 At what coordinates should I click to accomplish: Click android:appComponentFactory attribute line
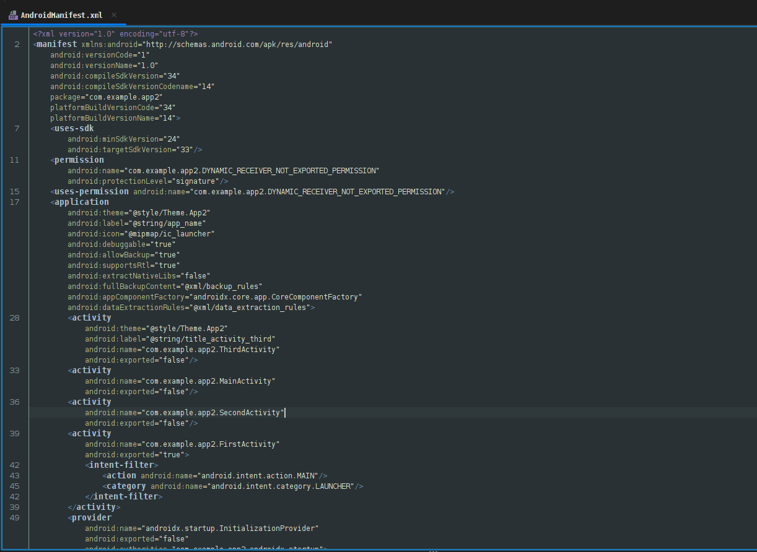point(215,297)
